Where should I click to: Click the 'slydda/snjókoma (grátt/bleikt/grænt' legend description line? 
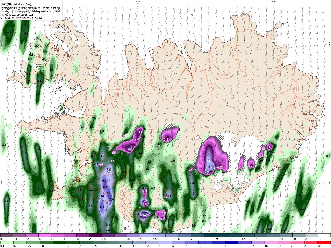[31, 11]
